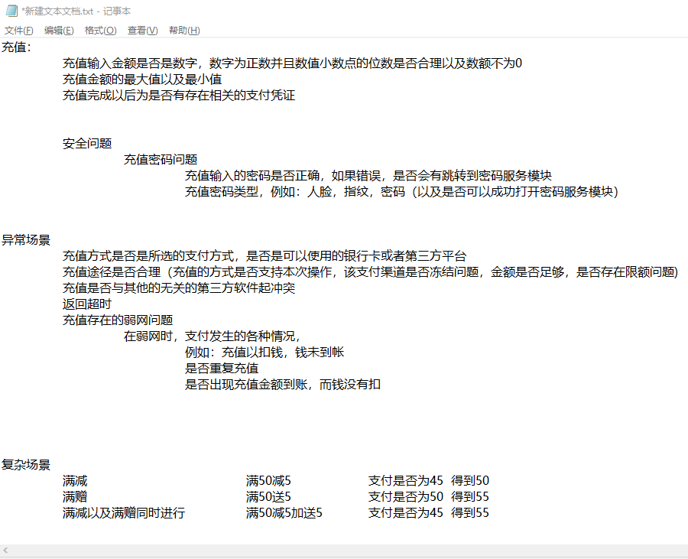Click the right arrow of the horizontal scrollbar
The image size is (688, 559).
[683, 549]
